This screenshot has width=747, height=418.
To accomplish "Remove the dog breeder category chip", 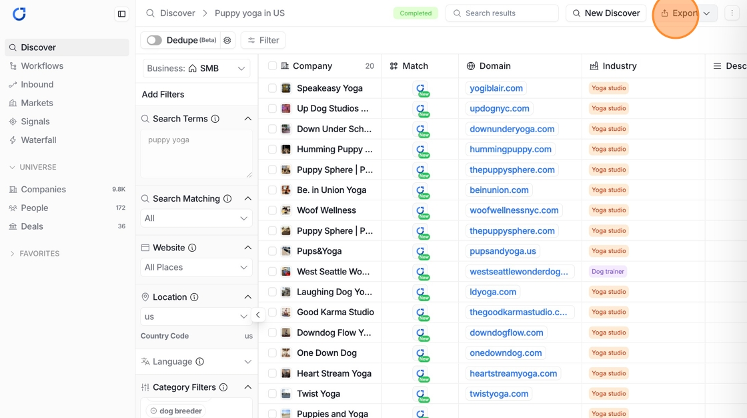I will [x=153, y=411].
